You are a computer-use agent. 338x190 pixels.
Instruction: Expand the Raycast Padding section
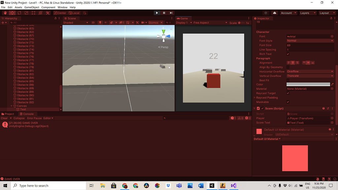pyautogui.click(x=254, y=98)
